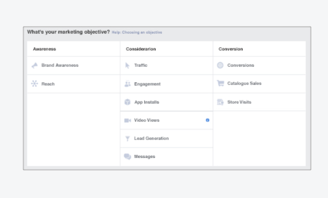Pick the Brand Awareness text label

(60, 65)
